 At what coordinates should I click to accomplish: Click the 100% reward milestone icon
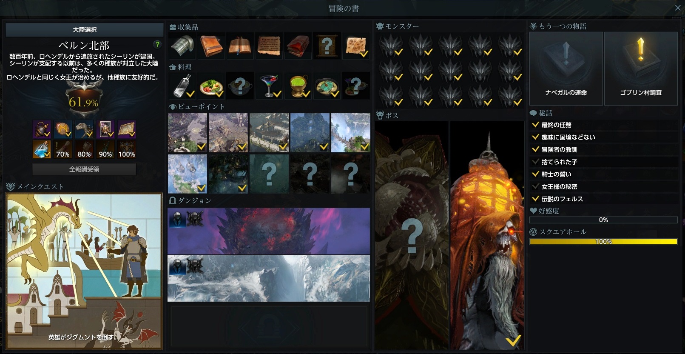127,149
